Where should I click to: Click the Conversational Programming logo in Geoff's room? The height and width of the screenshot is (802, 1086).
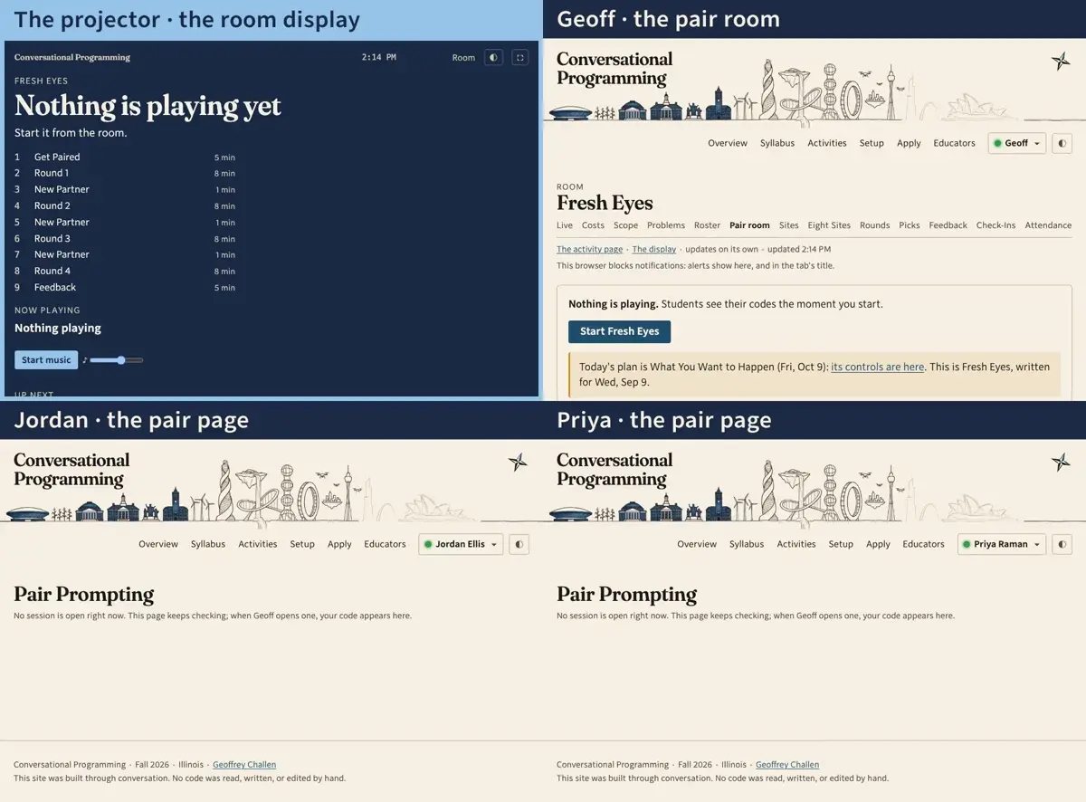click(x=614, y=69)
